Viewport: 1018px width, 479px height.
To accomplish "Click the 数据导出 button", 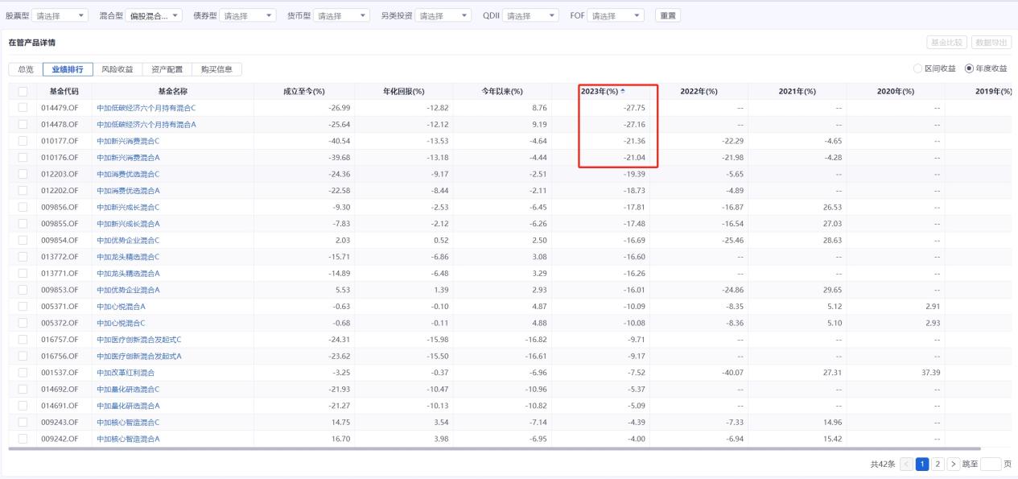I will pyautogui.click(x=991, y=42).
